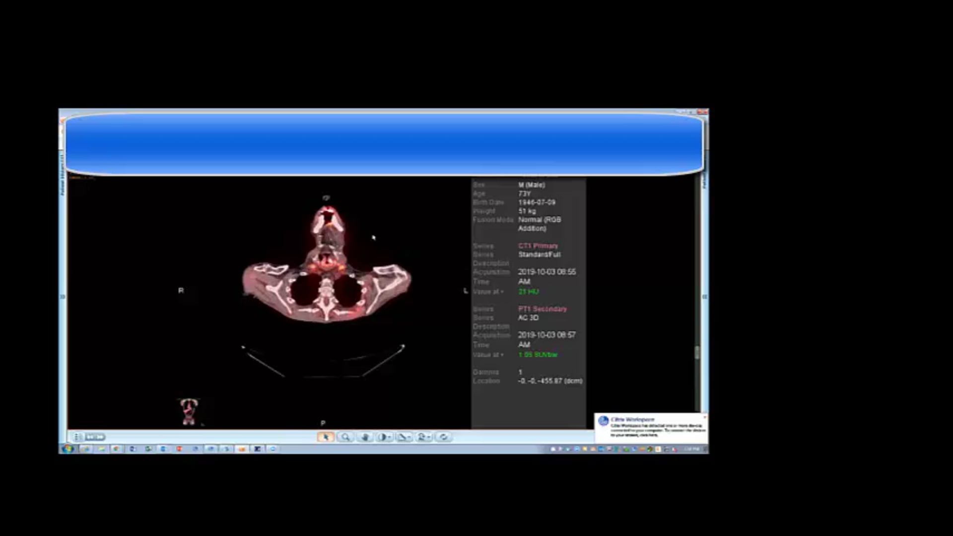Open the window/level contrast tool

383,437
